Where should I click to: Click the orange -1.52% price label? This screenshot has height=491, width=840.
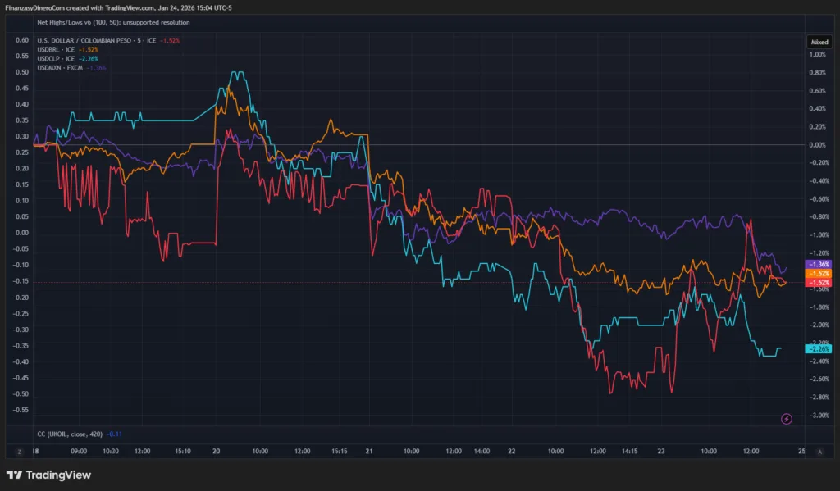(819, 273)
